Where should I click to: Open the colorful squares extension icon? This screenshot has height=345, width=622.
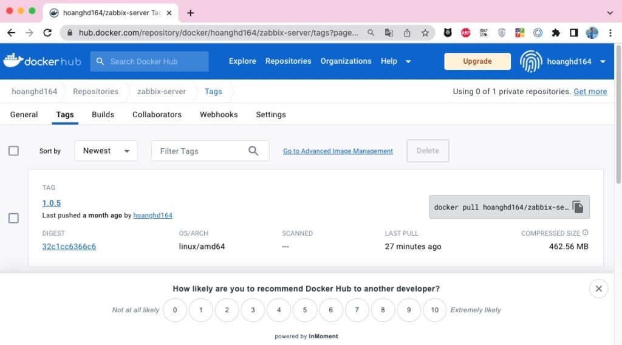[520, 33]
